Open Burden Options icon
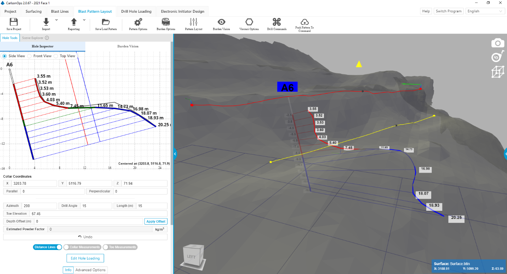This screenshot has width=507, height=274. pyautogui.click(x=166, y=22)
